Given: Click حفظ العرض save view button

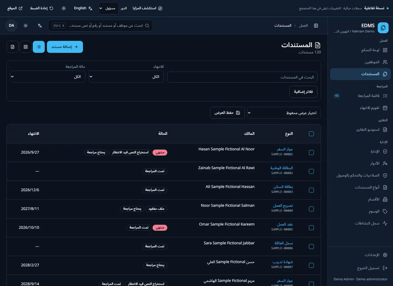Looking at the screenshot, I should click(227, 113).
